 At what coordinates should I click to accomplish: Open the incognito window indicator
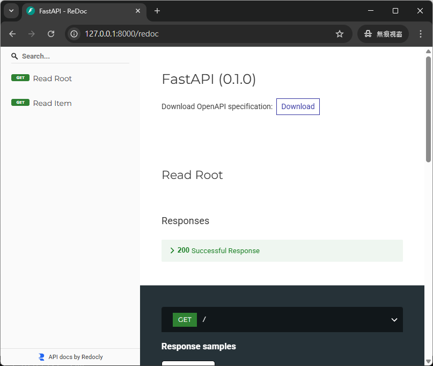(x=383, y=34)
